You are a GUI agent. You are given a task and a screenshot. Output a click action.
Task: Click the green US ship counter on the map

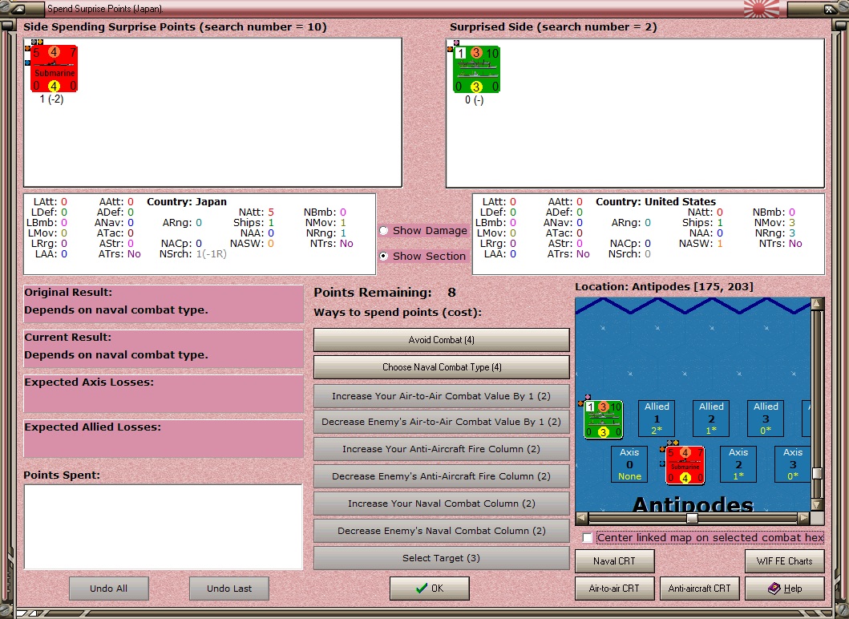[x=603, y=419]
